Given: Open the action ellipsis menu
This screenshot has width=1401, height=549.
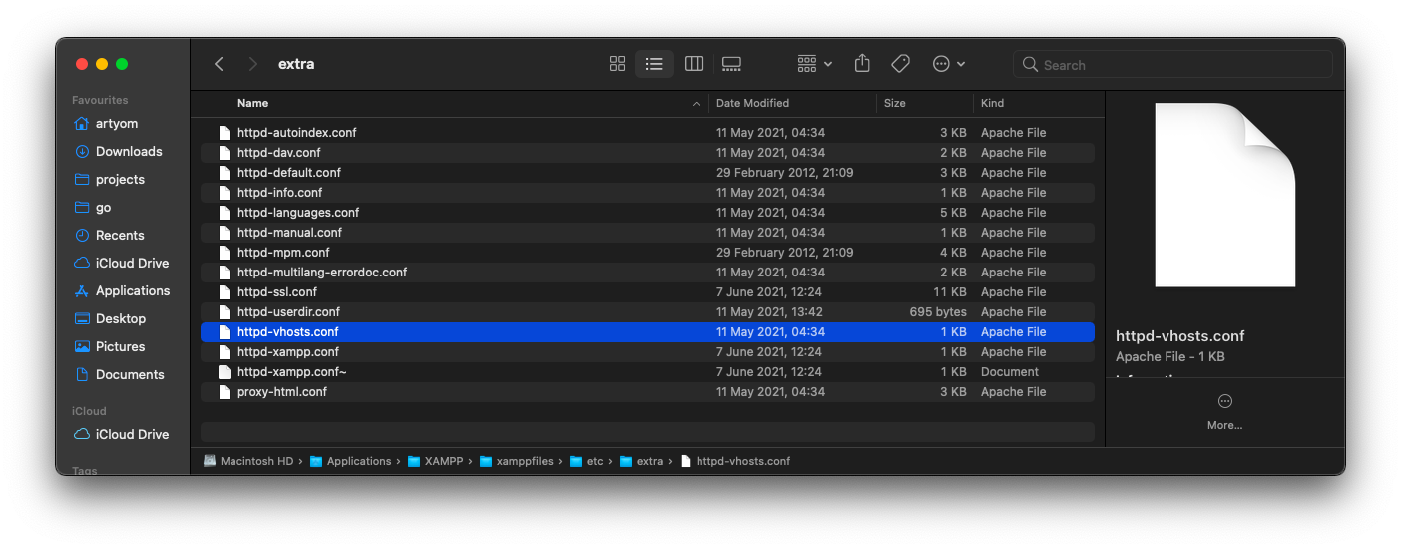Looking at the screenshot, I should pyautogui.click(x=948, y=64).
